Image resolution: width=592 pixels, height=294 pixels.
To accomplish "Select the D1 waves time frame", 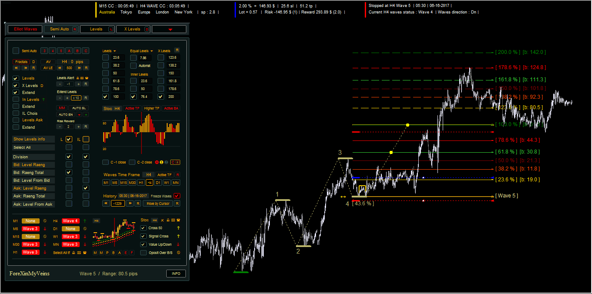I will [158, 183].
